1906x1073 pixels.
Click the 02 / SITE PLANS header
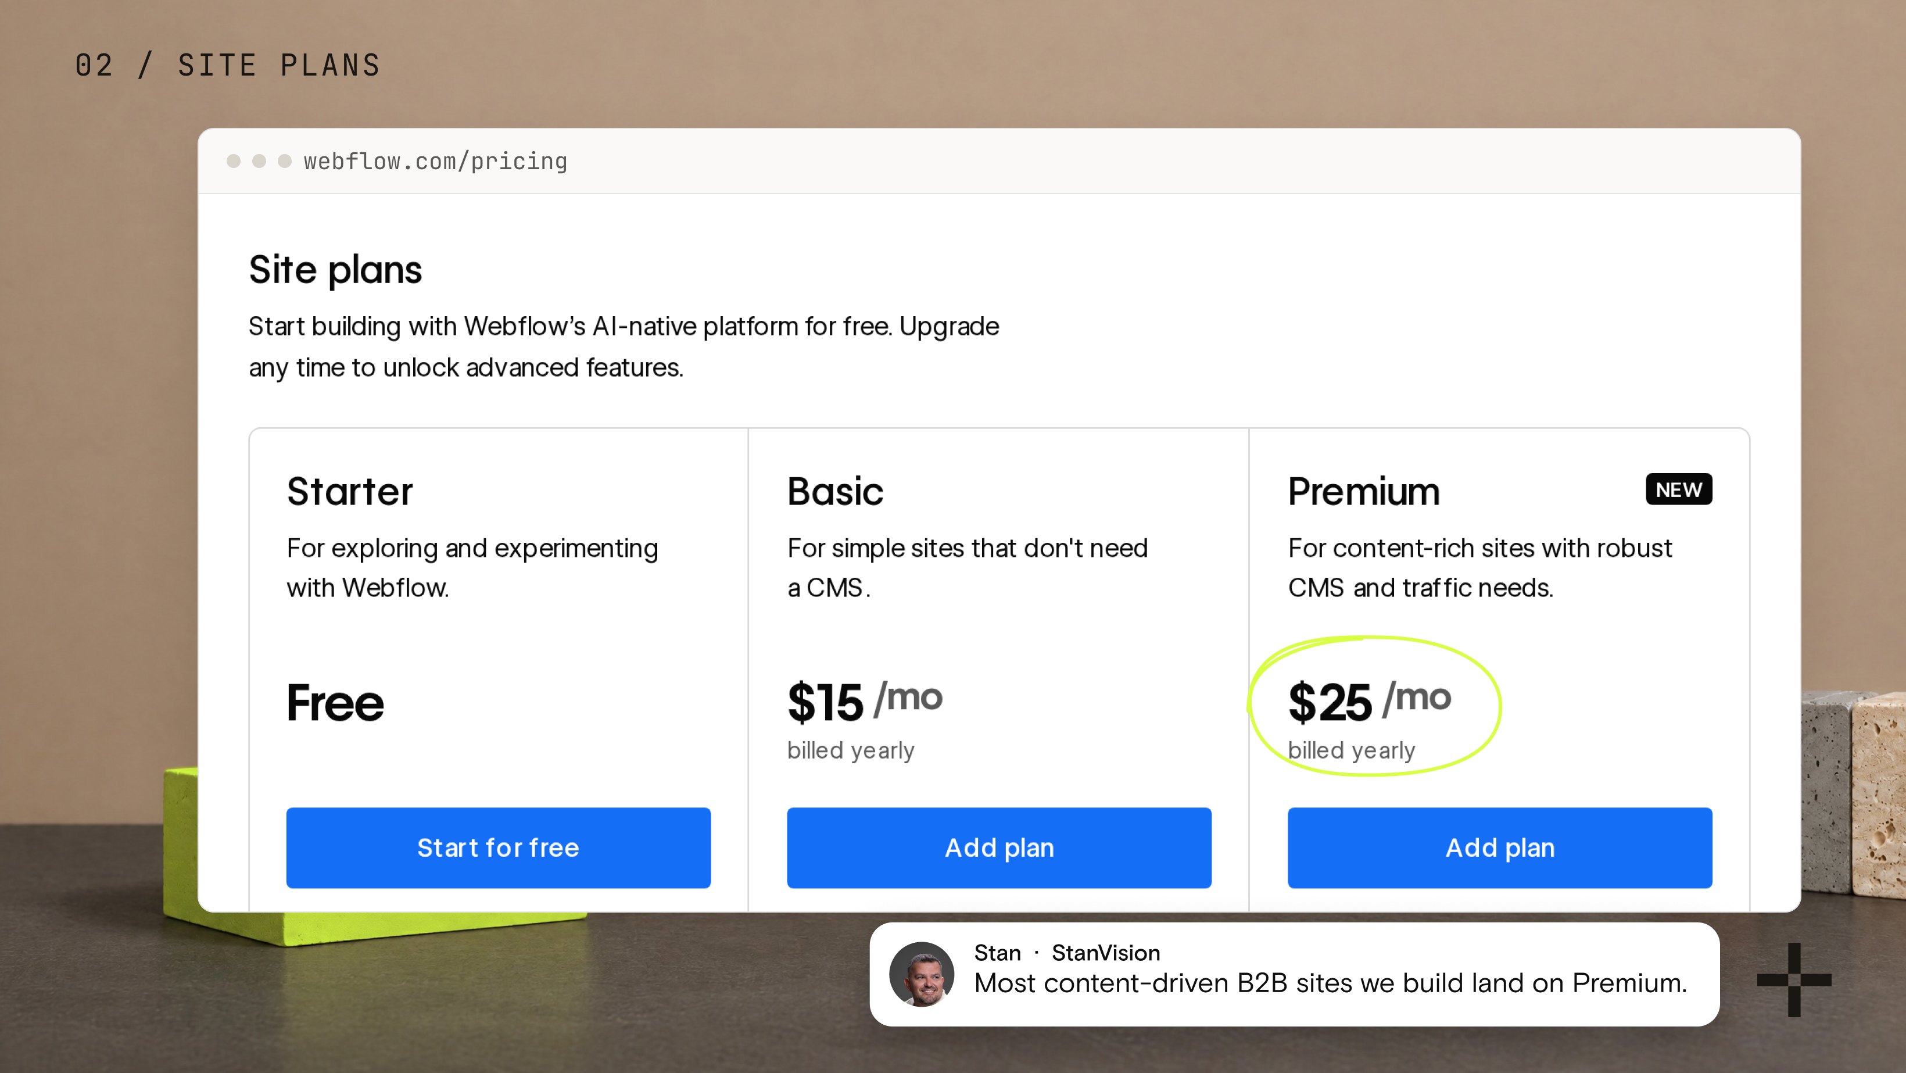tap(228, 65)
